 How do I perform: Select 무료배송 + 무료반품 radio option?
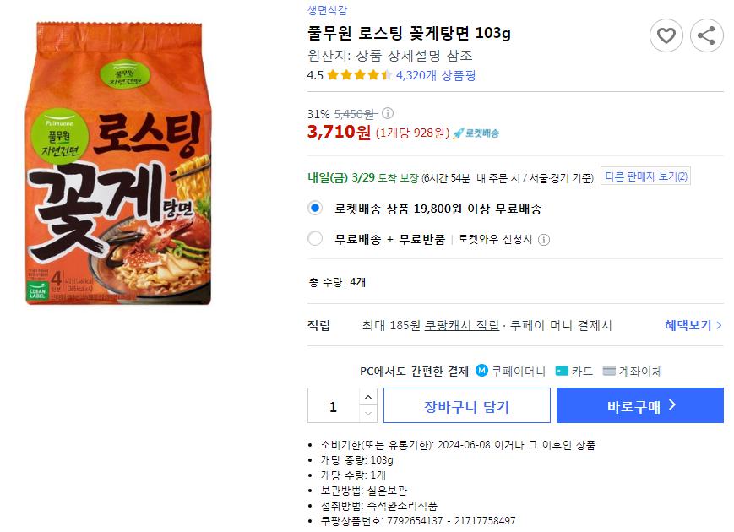point(315,238)
